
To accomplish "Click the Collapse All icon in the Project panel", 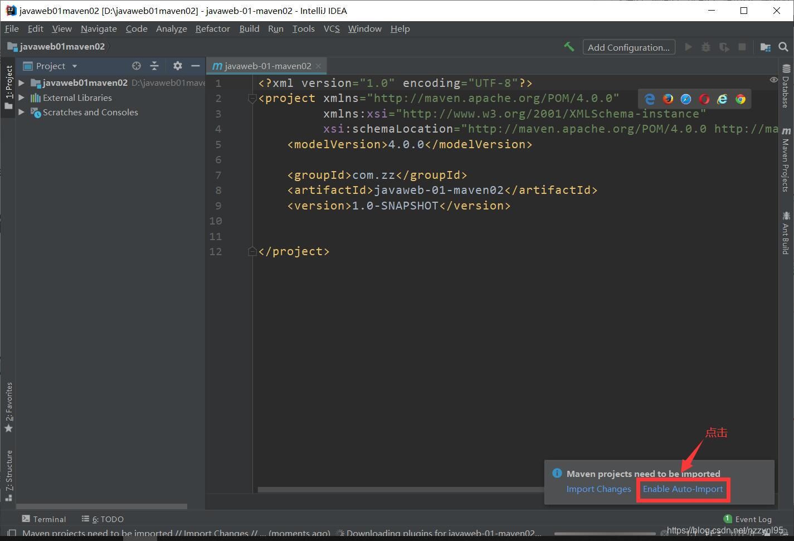I will coord(154,66).
